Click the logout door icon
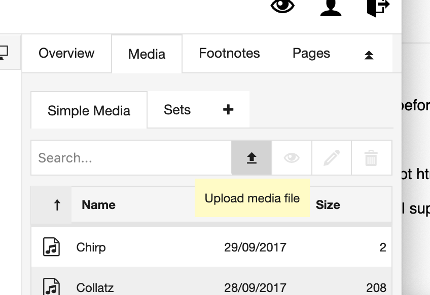 point(378,8)
